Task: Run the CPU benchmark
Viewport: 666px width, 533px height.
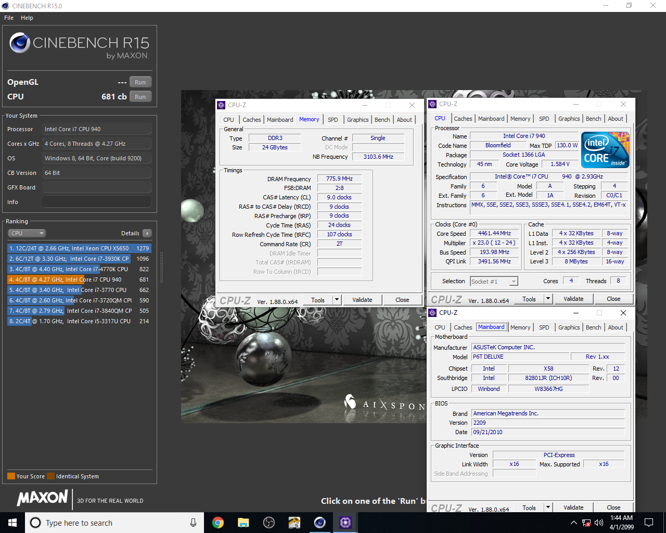Action: (x=140, y=97)
